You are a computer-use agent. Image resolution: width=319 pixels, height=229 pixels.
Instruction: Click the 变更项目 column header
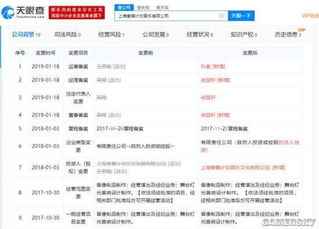tap(78, 53)
